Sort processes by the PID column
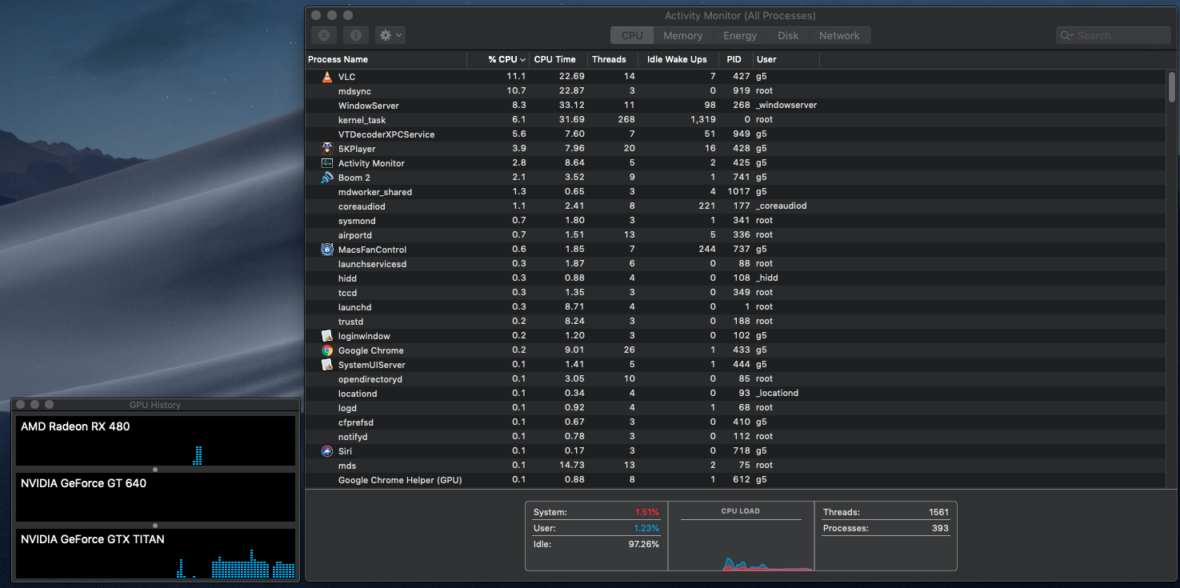 [x=734, y=59]
